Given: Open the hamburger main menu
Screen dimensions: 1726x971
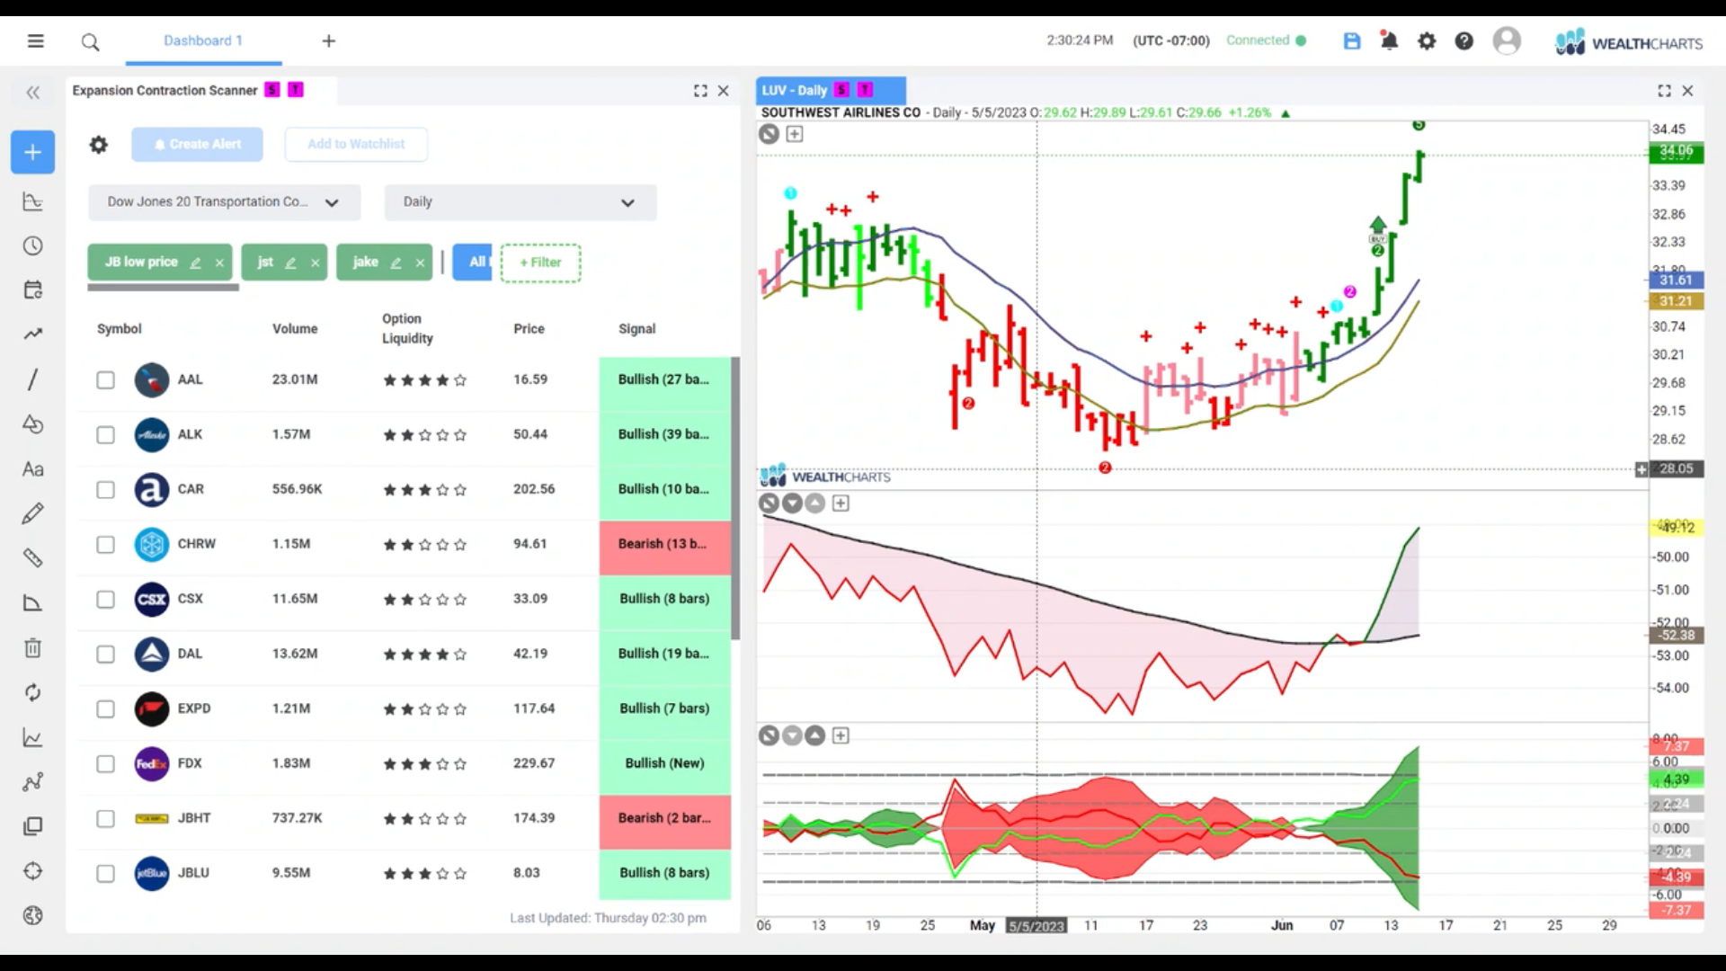Looking at the screenshot, I should [35, 40].
